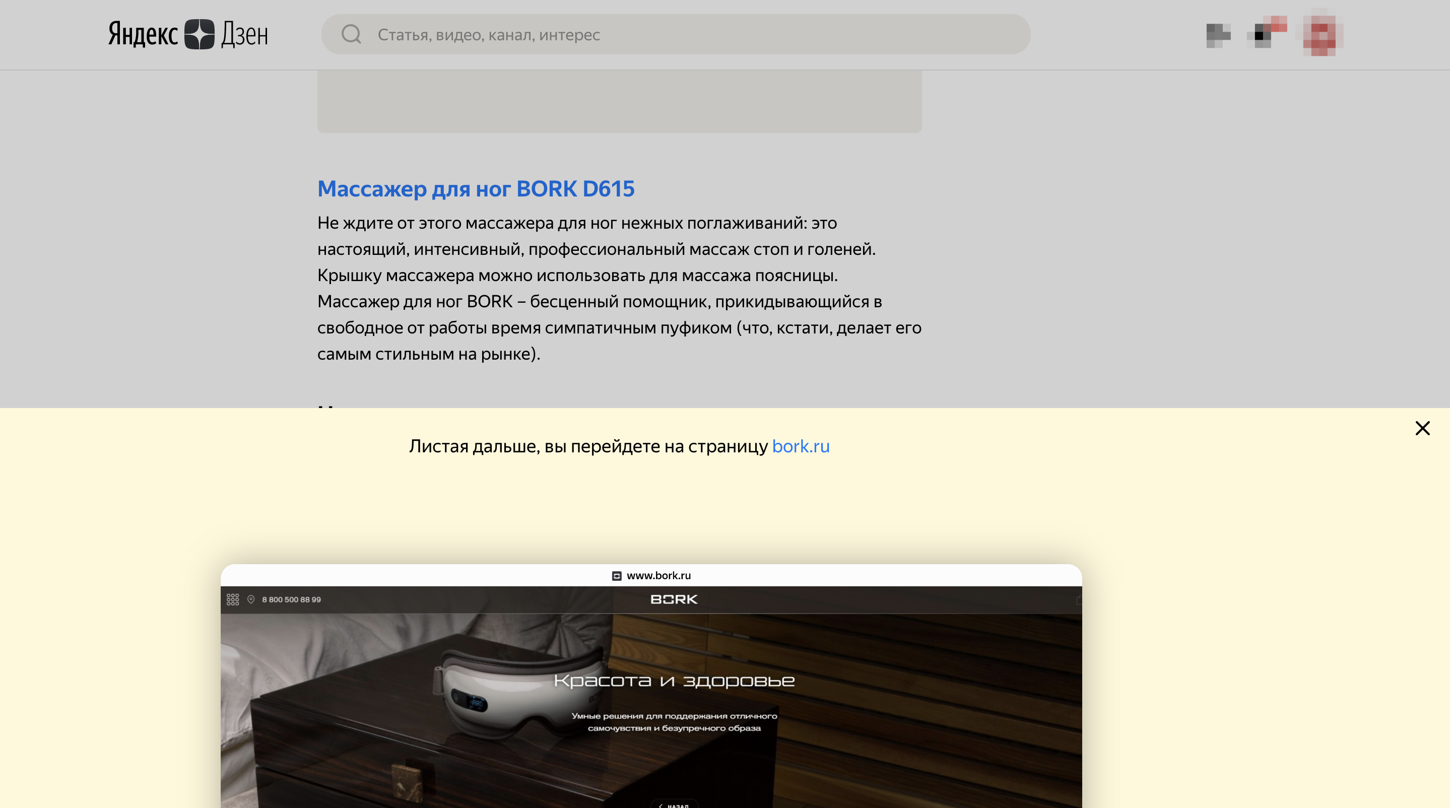Click the gray image placeholder above article
This screenshot has width=1450, height=808.
click(619, 101)
